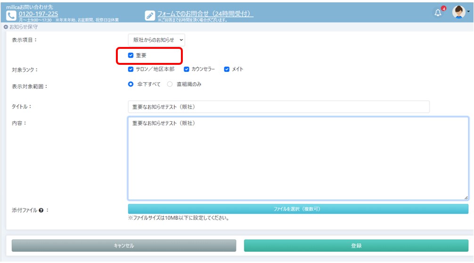Select the 直組織のみ radio button
The image size is (474, 263).
[x=170, y=85]
